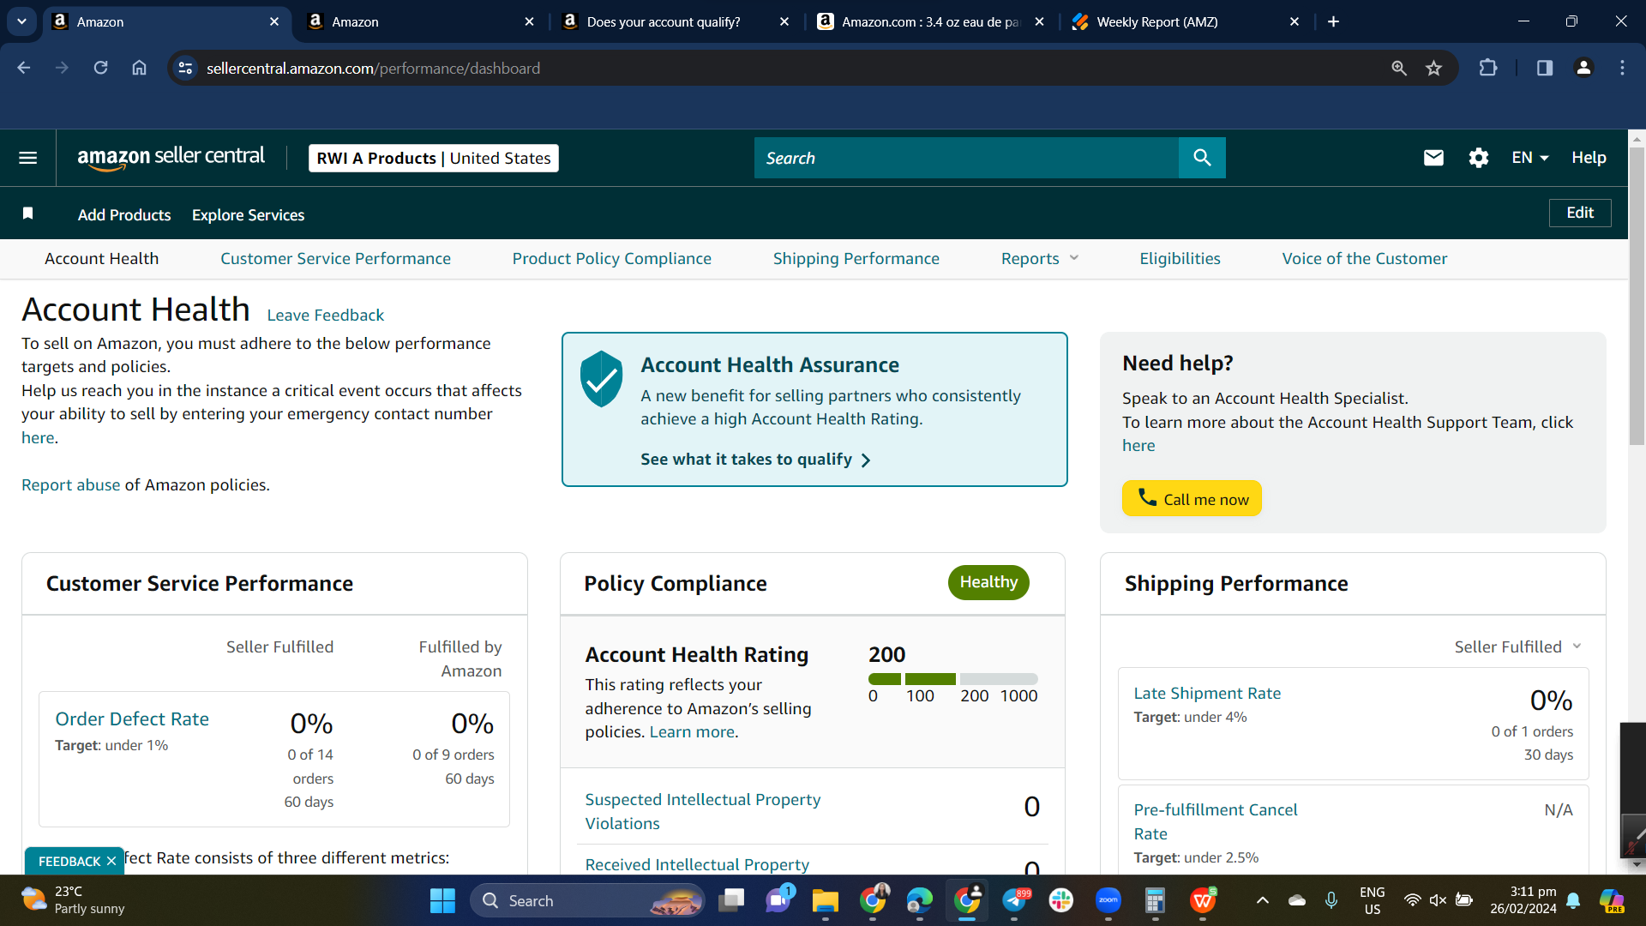1646x926 pixels.
Task: Open the messages envelope icon
Action: [x=1433, y=158]
